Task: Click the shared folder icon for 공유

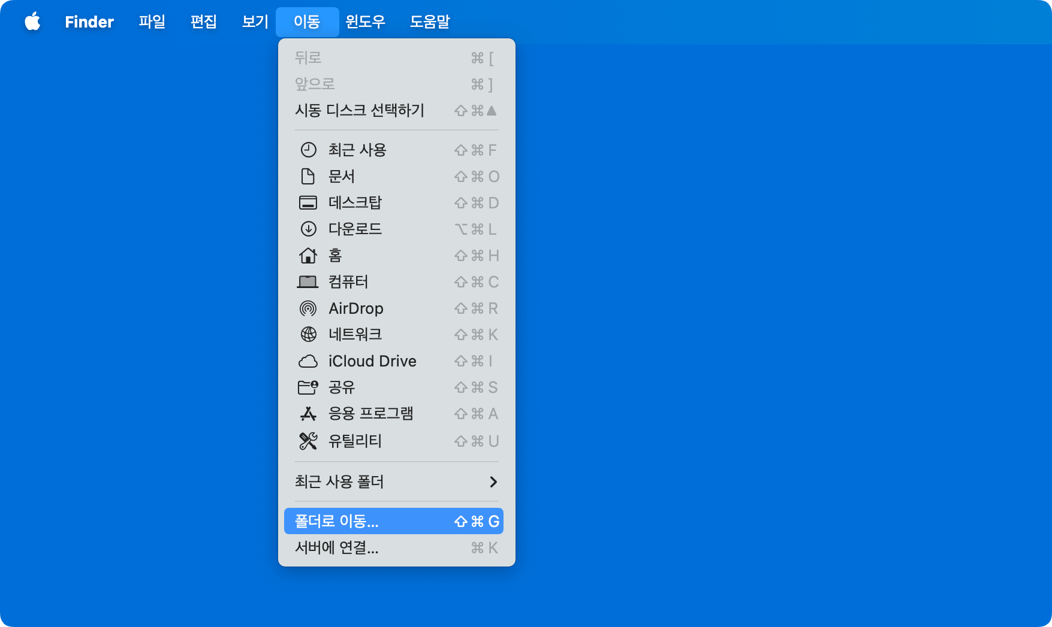Action: 308,387
